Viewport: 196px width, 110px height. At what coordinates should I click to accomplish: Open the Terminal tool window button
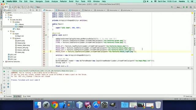[x=8, y=96]
